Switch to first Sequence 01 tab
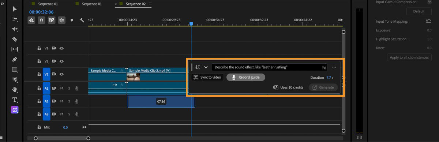This screenshot has height=142, width=439. point(48,4)
